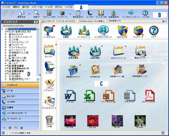Click the 在席確認 toolbar icon
169x136 pixels.
coord(113,13)
